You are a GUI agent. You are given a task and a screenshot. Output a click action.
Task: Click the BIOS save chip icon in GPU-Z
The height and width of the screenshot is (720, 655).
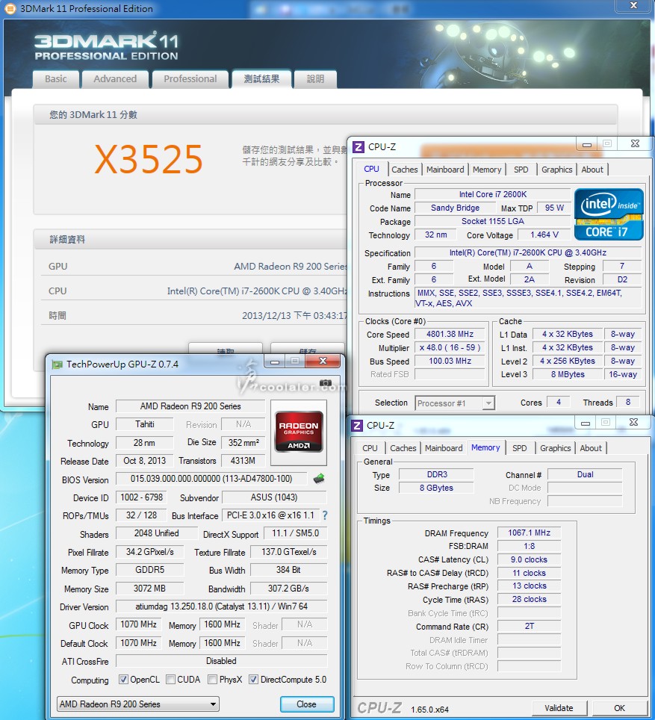pyautogui.click(x=319, y=479)
